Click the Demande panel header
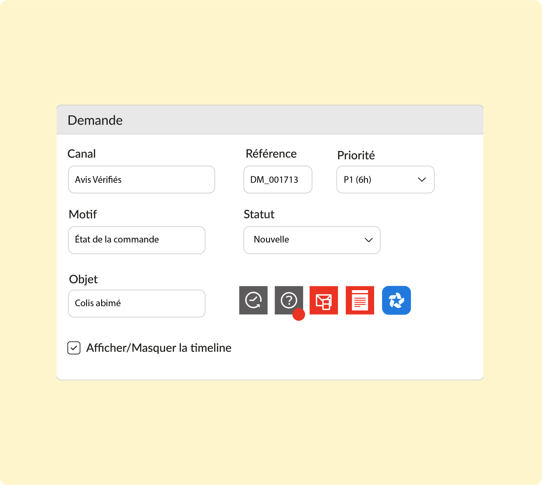The image size is (542, 485). [x=270, y=120]
